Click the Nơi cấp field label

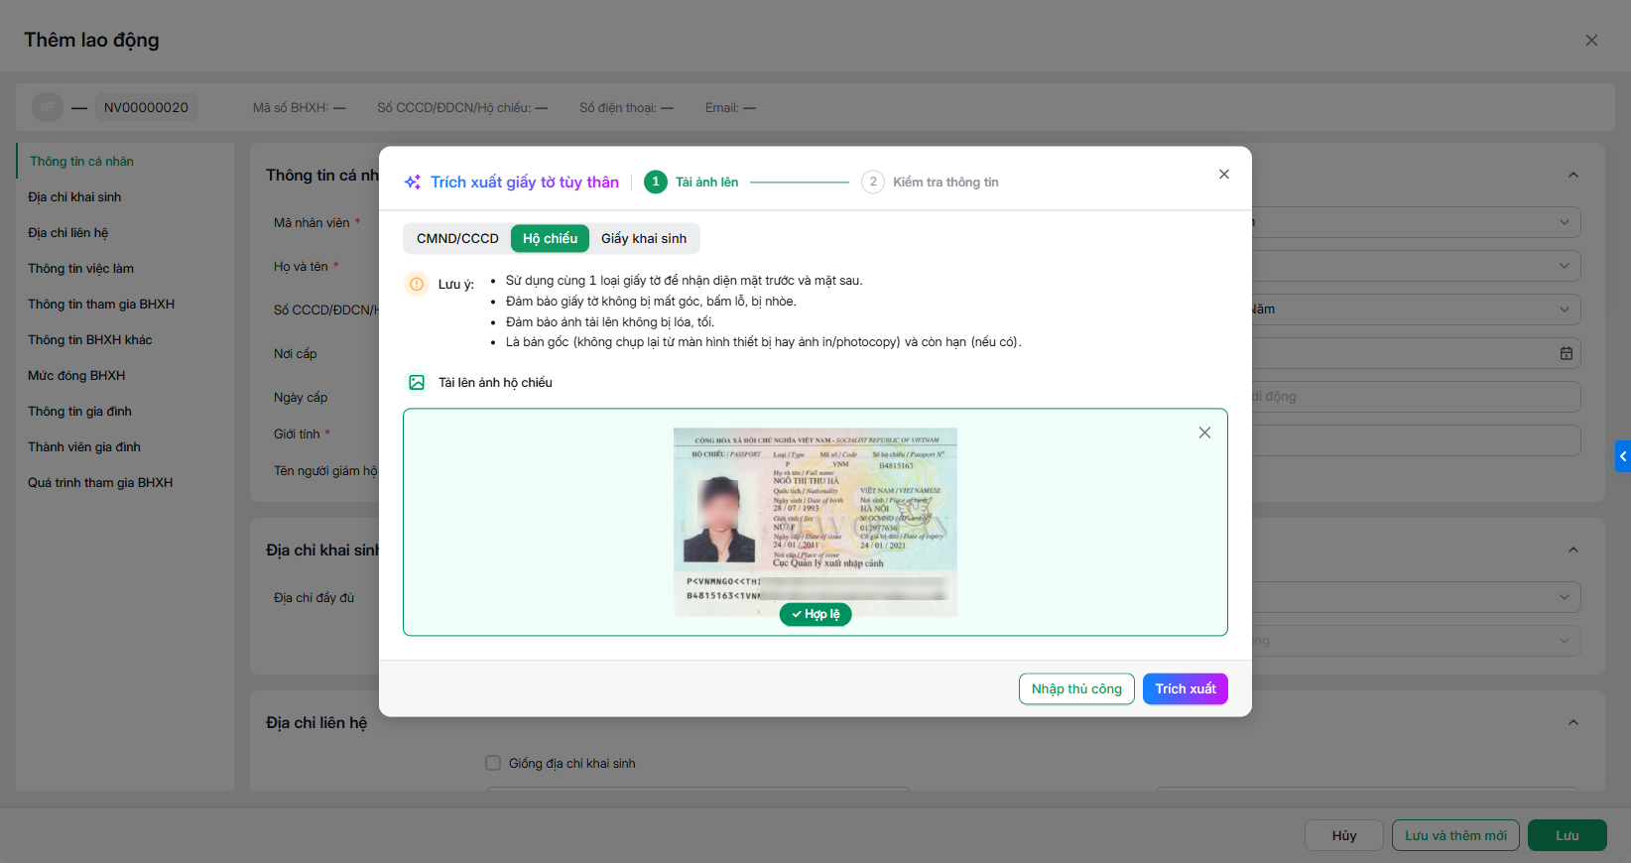(296, 354)
